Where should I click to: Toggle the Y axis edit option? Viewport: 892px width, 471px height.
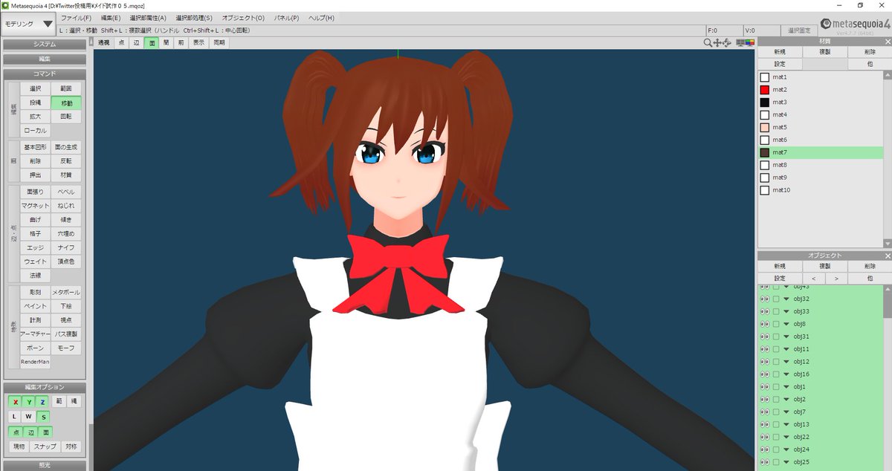tap(29, 402)
